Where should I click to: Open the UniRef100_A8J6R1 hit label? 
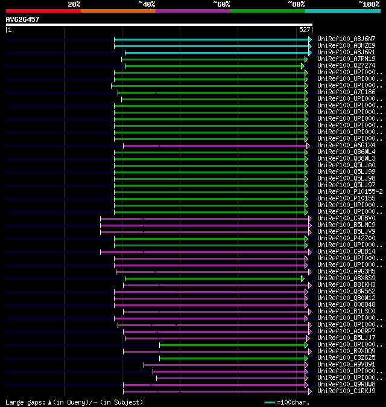pyautogui.click(x=346, y=52)
